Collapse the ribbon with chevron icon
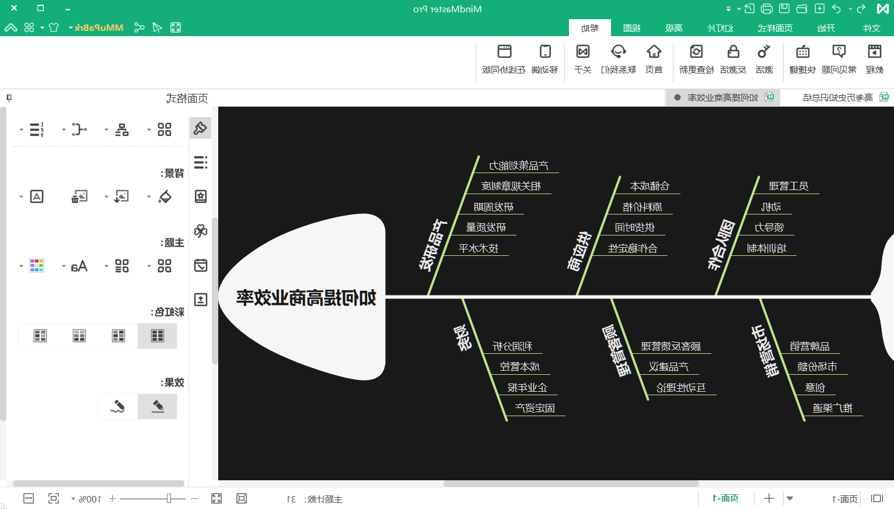 click(x=11, y=27)
